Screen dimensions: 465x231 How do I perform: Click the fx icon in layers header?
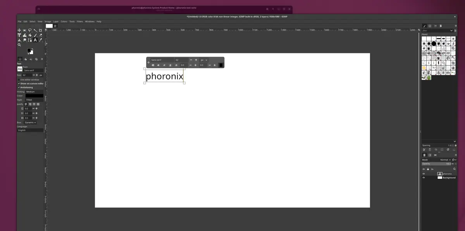pyautogui.click(x=432, y=169)
